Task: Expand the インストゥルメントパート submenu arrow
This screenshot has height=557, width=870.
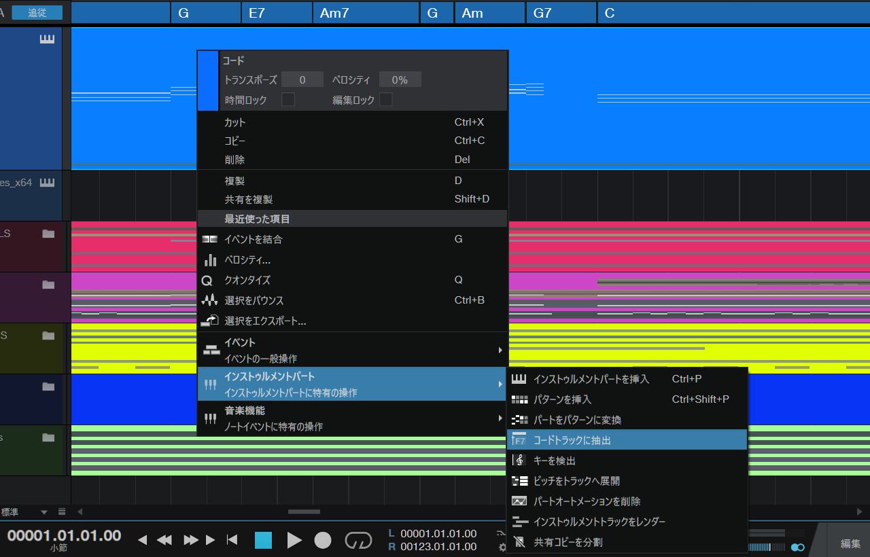Action: [x=500, y=384]
